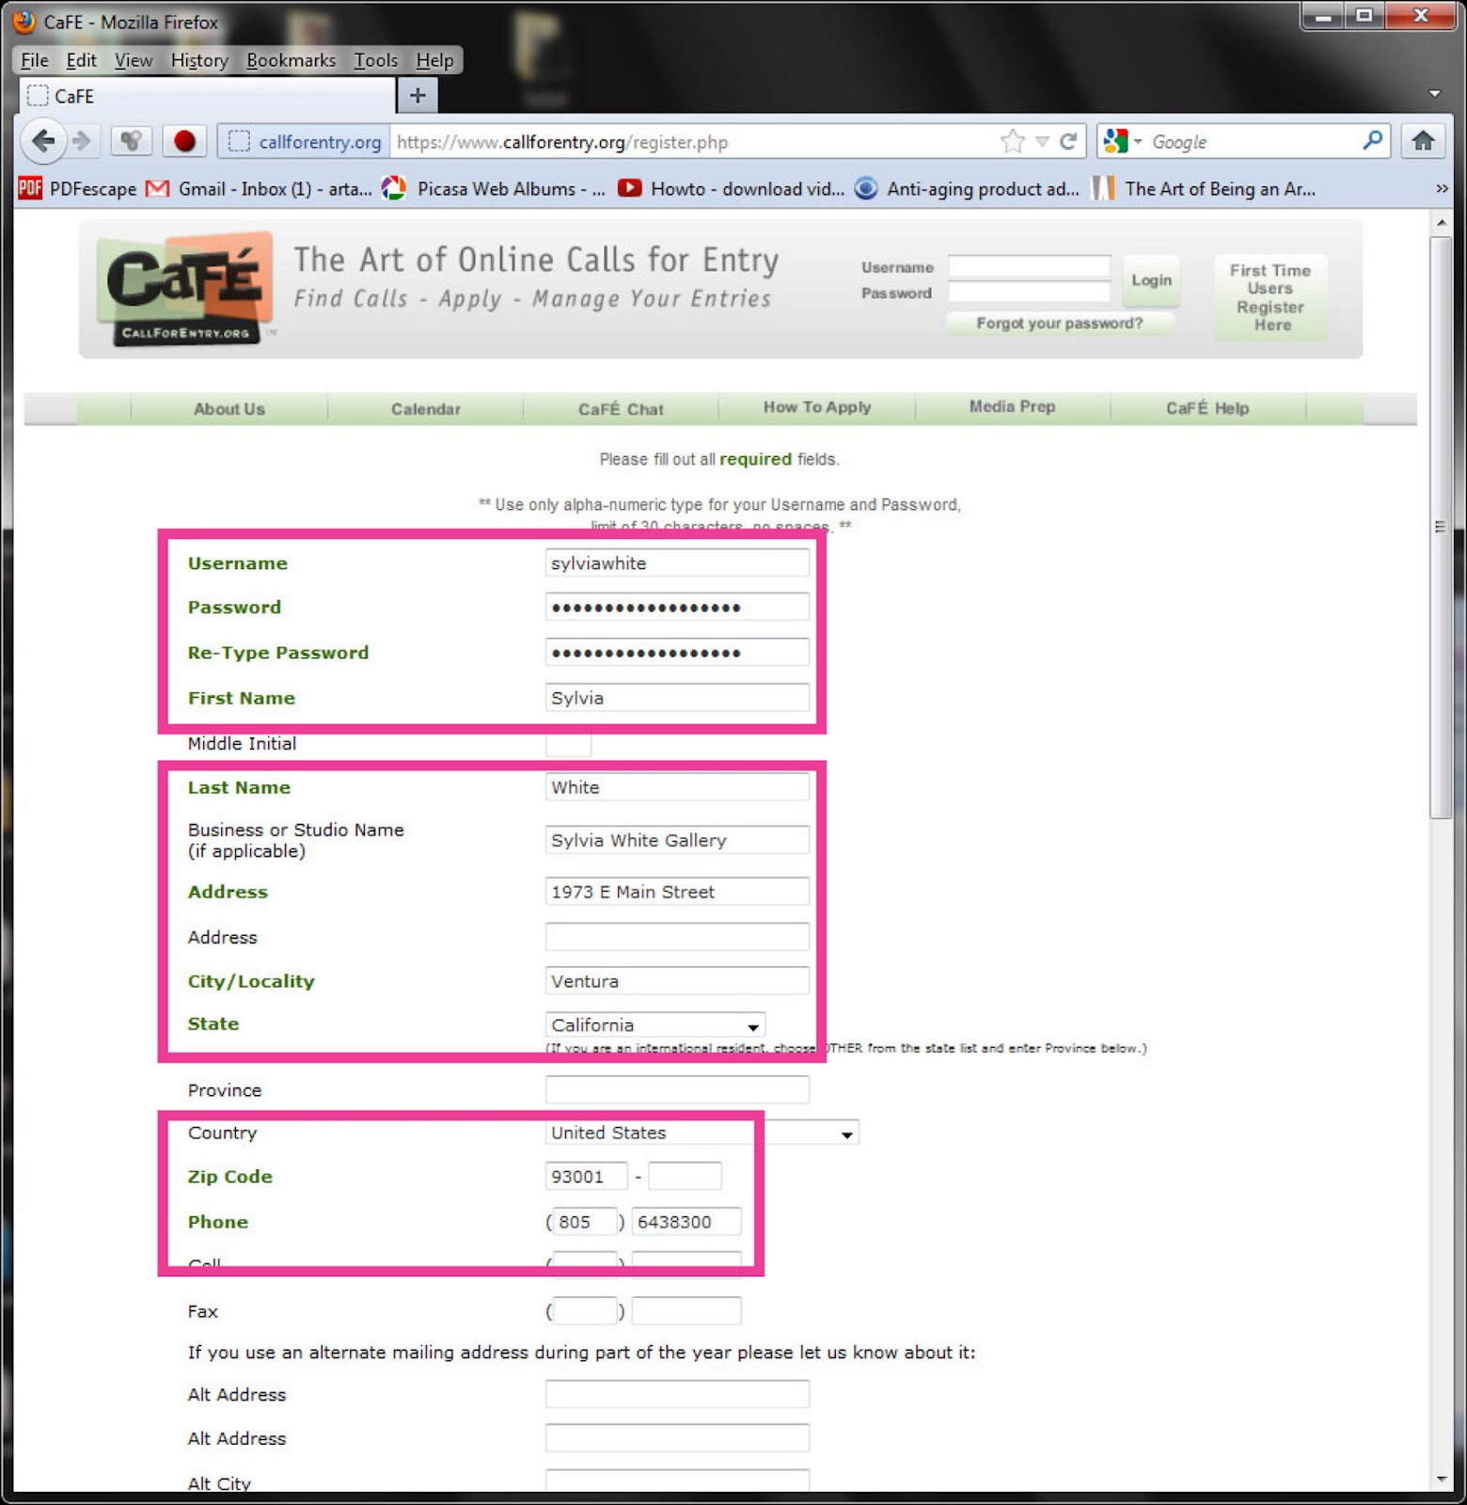The height and width of the screenshot is (1505, 1467).
Task: Click the bookmark star icon in the address bar
Action: point(1013,142)
